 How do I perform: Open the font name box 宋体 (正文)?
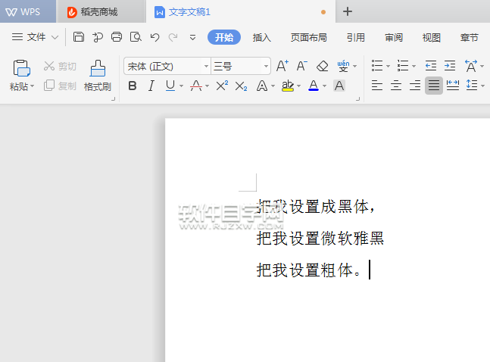tap(167, 66)
